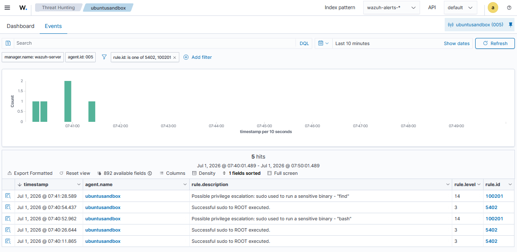Inspect the 07:40:52.962 event document
This screenshot has height=252, width=517.
pos(8,219)
